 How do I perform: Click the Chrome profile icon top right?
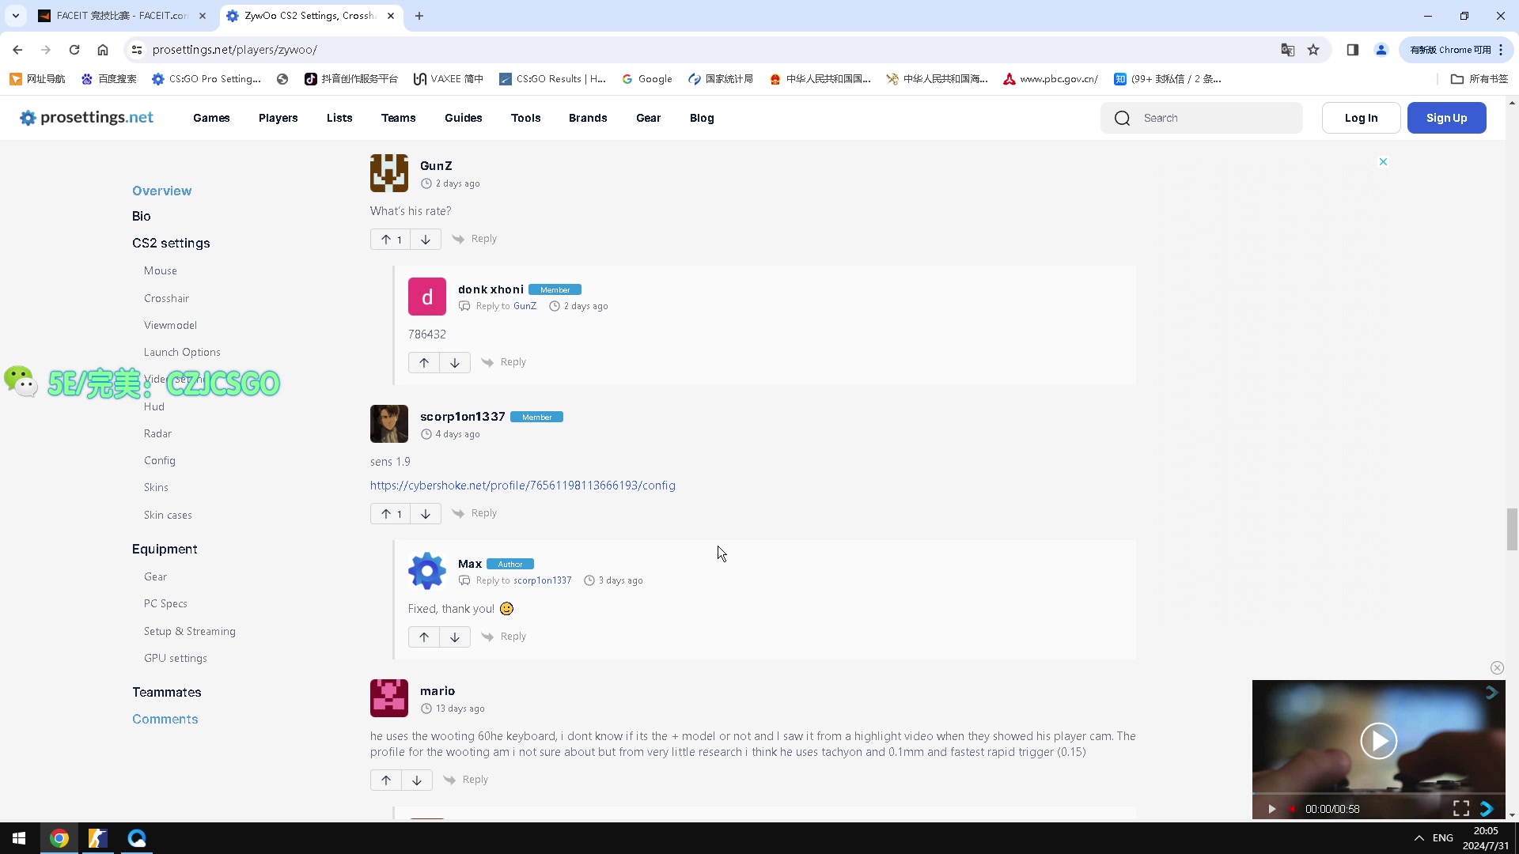[1381, 49]
